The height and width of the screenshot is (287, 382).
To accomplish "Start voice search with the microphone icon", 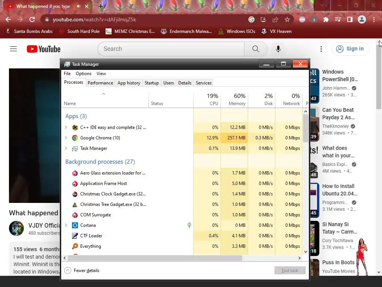I will [x=278, y=49].
